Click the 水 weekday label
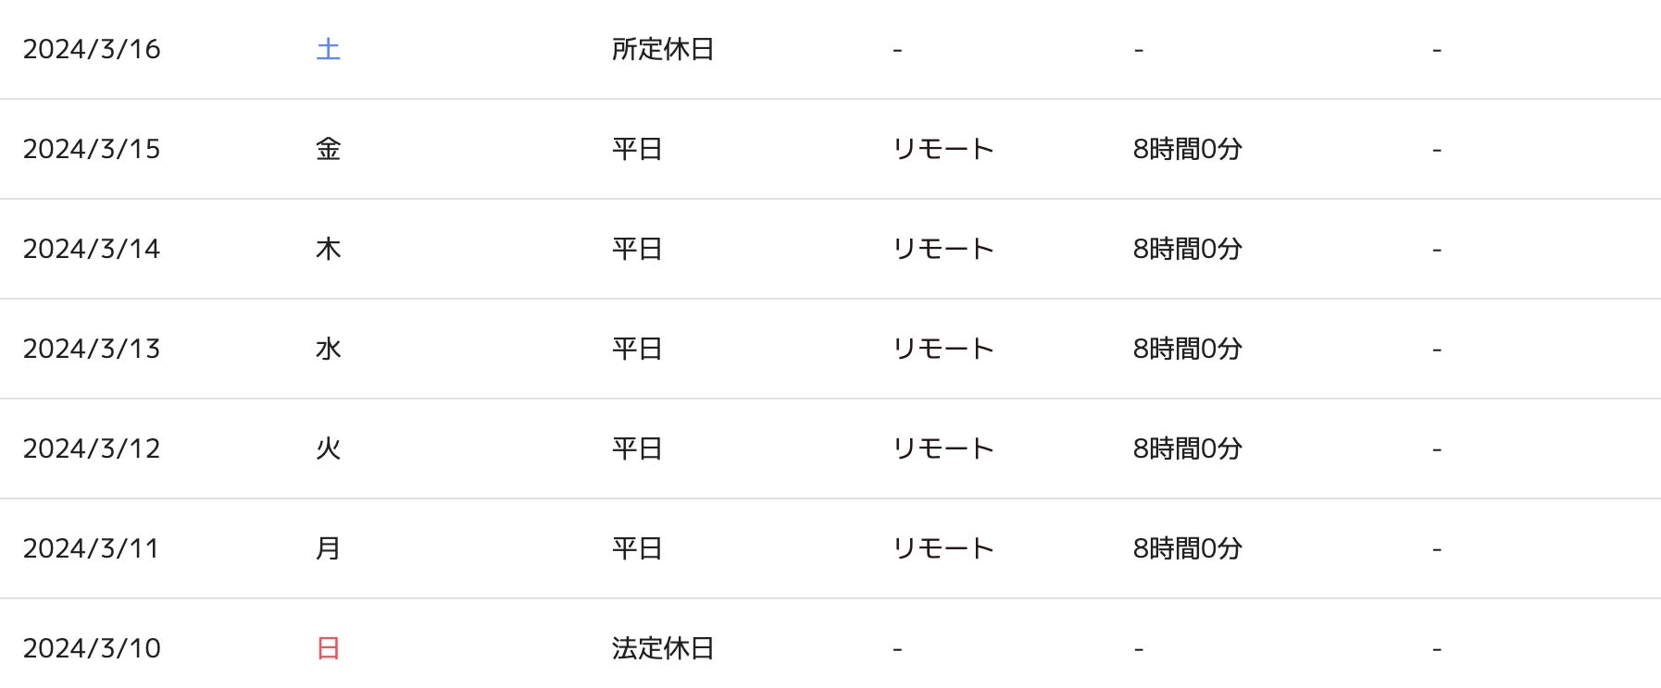1661x688 pixels. 329,349
